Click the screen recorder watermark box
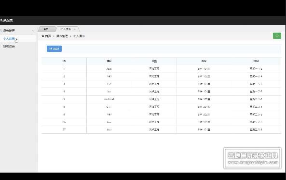This screenshot has width=286, height=180. tap(252, 158)
